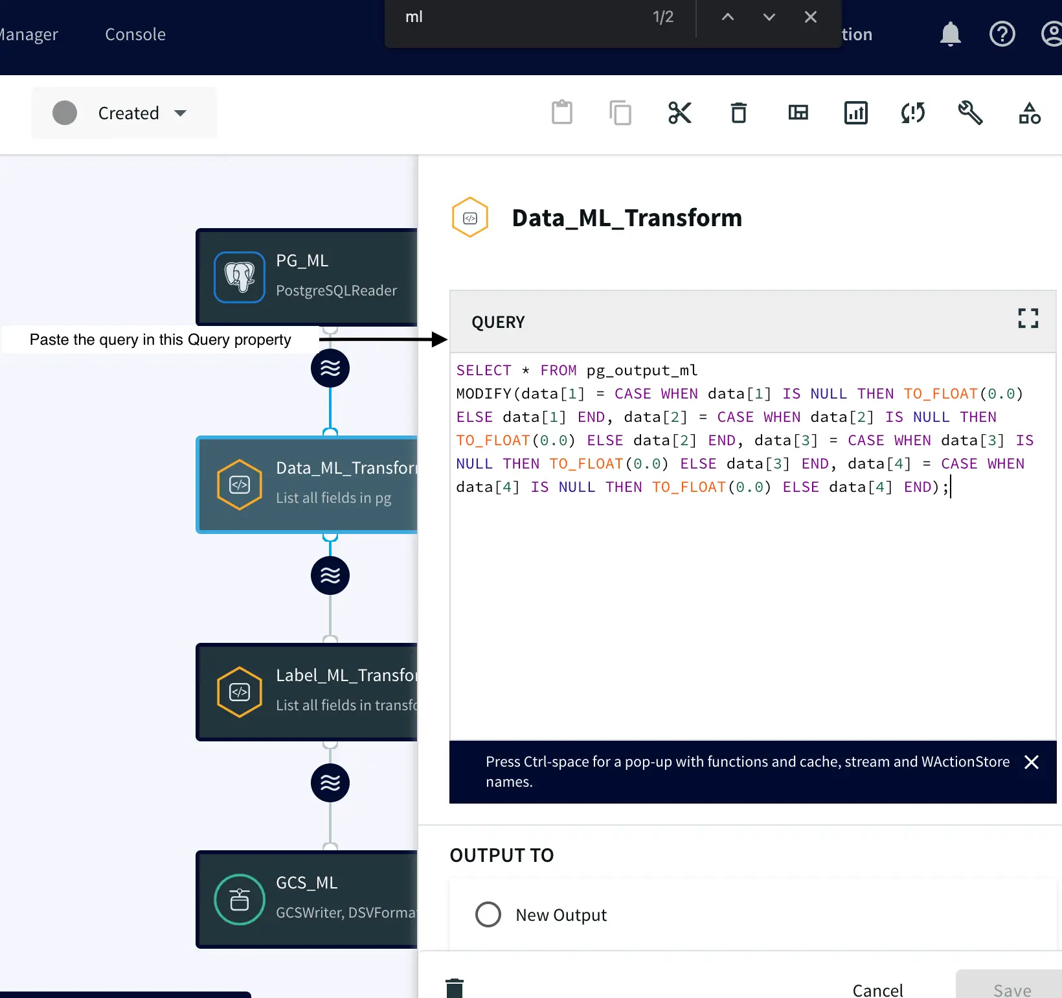Expand the Query editor to fullscreen
The image size is (1062, 998).
(x=1028, y=318)
